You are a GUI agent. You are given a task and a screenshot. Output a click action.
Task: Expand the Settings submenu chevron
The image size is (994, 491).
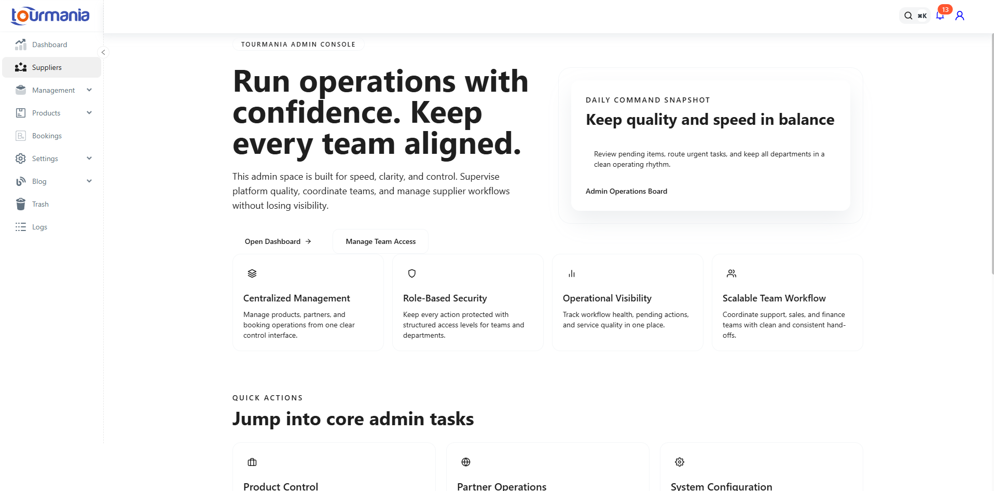89,158
